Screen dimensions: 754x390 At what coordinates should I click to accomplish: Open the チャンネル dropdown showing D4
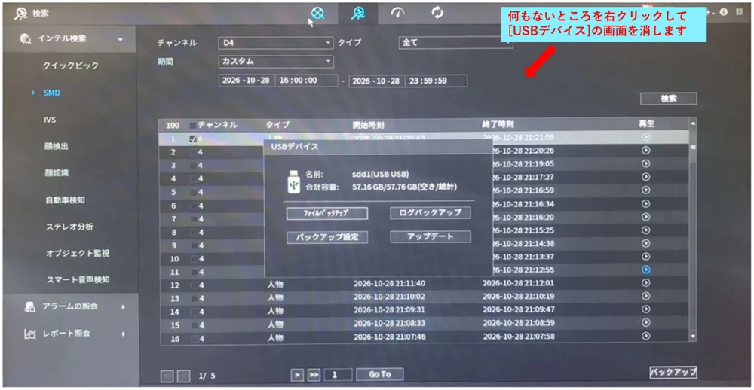coord(275,43)
